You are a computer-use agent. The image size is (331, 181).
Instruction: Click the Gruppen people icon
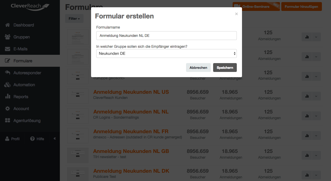[x=8, y=37]
